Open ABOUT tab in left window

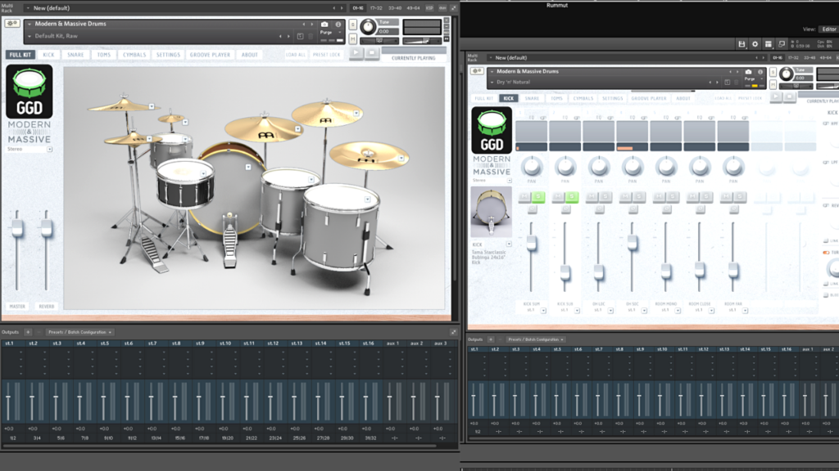[249, 55]
